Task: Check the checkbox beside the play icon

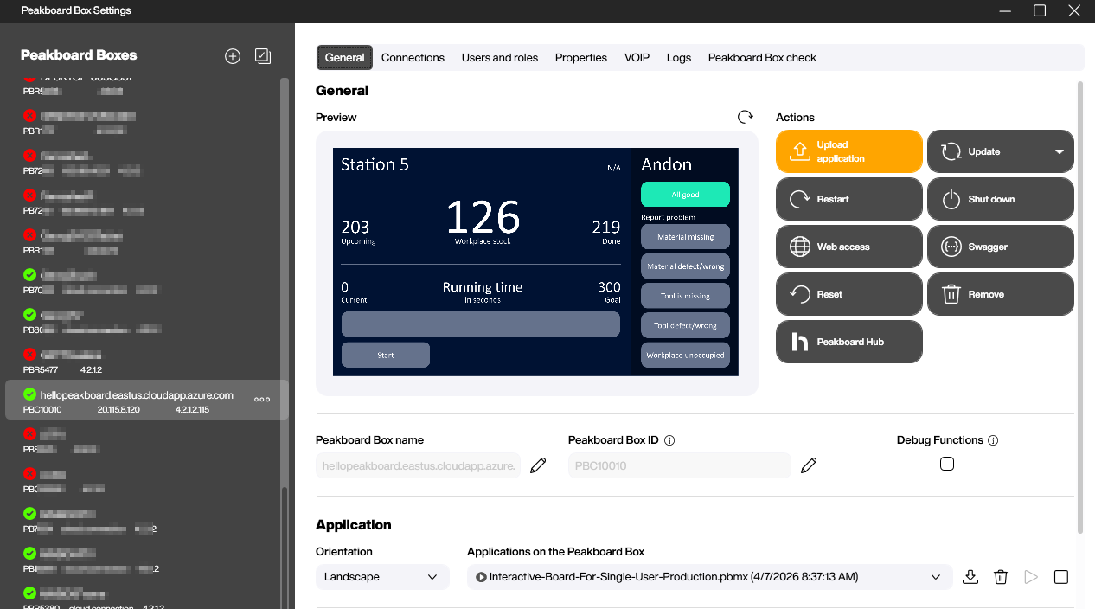Action: (x=1061, y=576)
